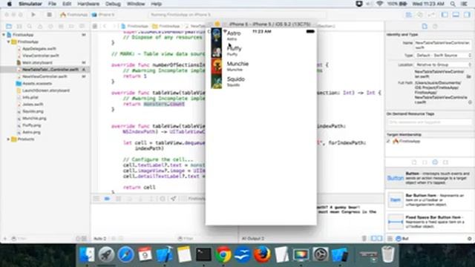Open the Symbol navigator in Xcode
Image resolution: width=475 pixels, height=267 pixels.
click(19, 27)
